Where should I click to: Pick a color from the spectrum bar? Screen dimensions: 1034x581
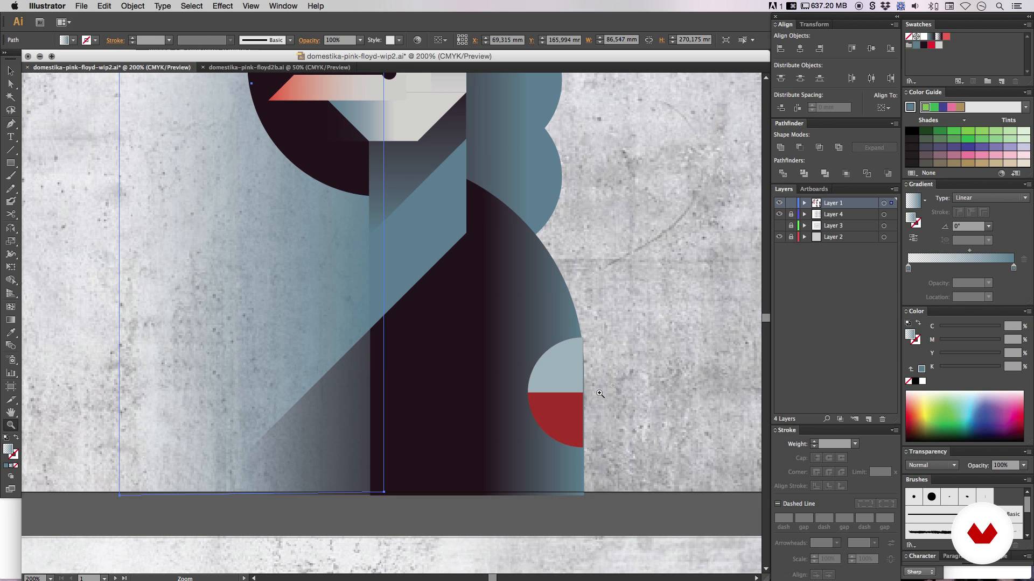(x=964, y=416)
